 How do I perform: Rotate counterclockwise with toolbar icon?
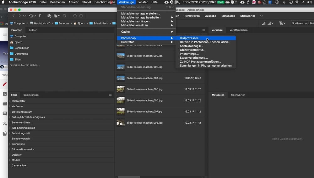tap(75, 16)
